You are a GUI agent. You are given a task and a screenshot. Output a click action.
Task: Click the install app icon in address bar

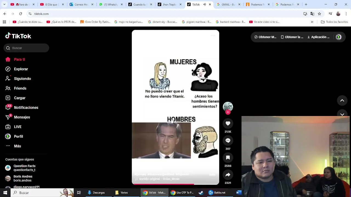(305, 14)
